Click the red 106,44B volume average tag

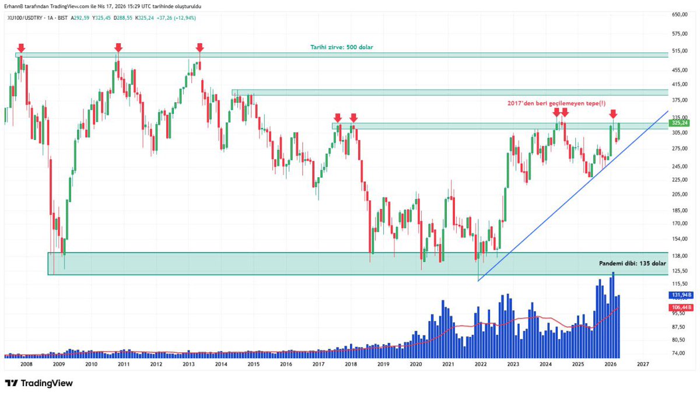pyautogui.click(x=681, y=307)
